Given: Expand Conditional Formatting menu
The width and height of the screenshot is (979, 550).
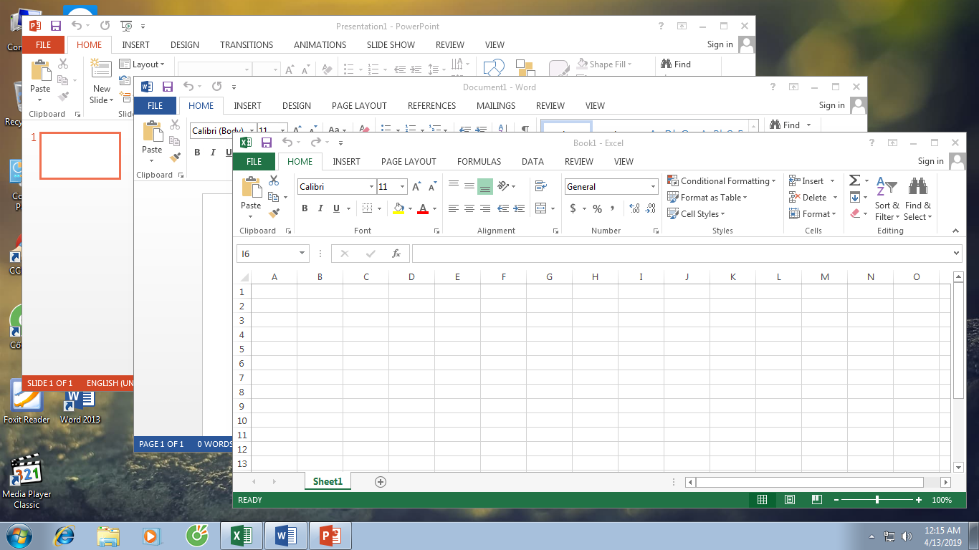Looking at the screenshot, I should [722, 181].
